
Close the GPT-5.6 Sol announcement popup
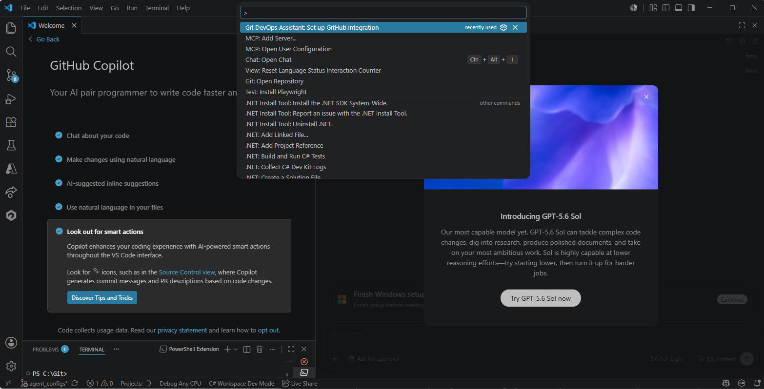[646, 97]
